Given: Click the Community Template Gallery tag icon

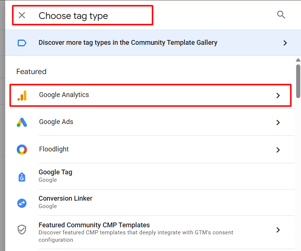Looking at the screenshot, I should (22, 43).
